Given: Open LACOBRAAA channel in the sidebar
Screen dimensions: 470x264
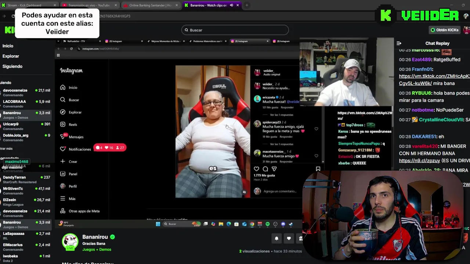Looking at the screenshot, I should [26, 103].
